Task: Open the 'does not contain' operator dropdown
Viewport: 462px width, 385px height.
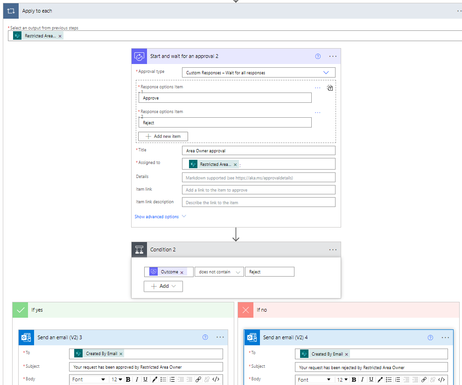Action: (219, 272)
